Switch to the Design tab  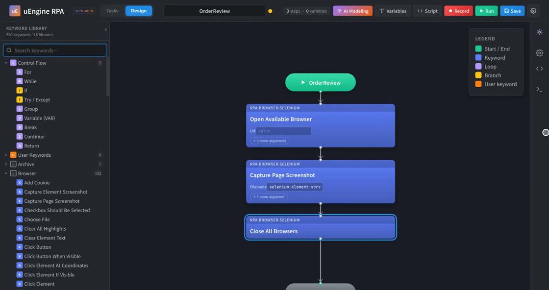[139, 11]
